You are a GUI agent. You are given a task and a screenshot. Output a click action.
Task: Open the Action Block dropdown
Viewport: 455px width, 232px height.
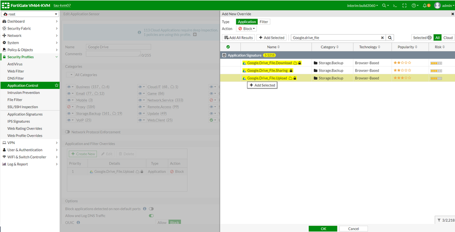(246, 29)
